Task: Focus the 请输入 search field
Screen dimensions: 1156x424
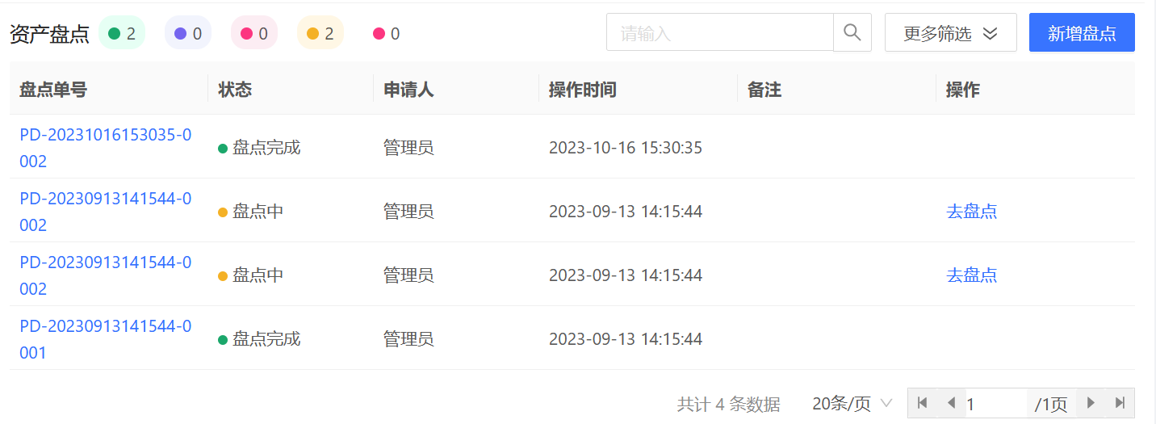Action: (719, 33)
